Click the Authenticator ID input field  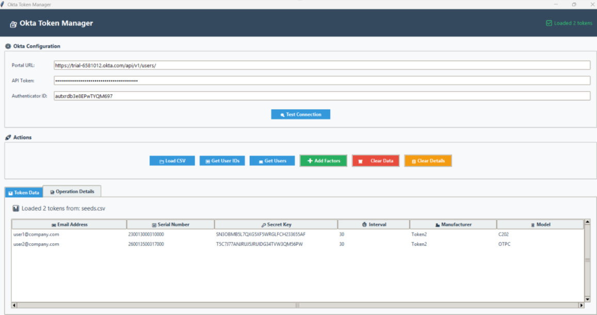pyautogui.click(x=321, y=96)
